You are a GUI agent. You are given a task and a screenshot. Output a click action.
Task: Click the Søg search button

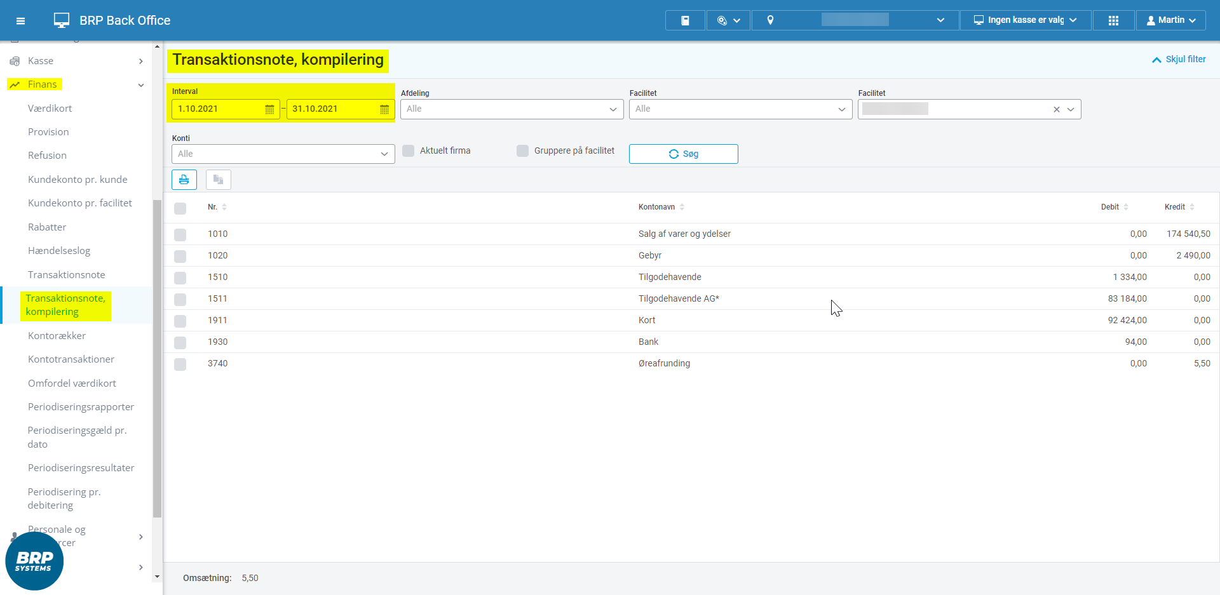[684, 154]
